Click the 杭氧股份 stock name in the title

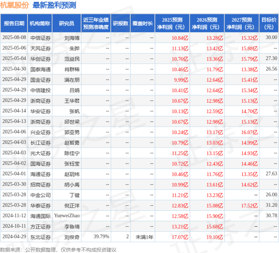[14, 5]
